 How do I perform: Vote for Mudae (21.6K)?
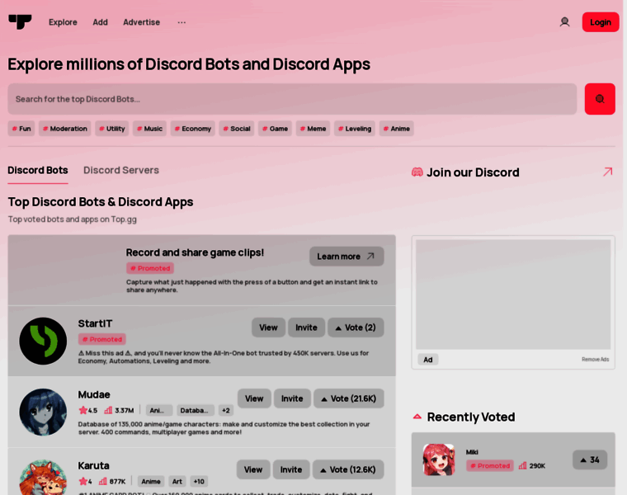pos(349,398)
